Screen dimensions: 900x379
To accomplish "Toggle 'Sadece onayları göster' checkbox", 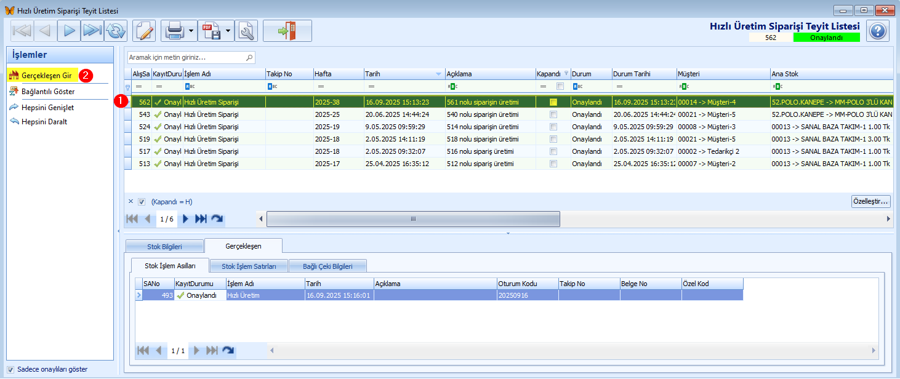I will pos(10,370).
